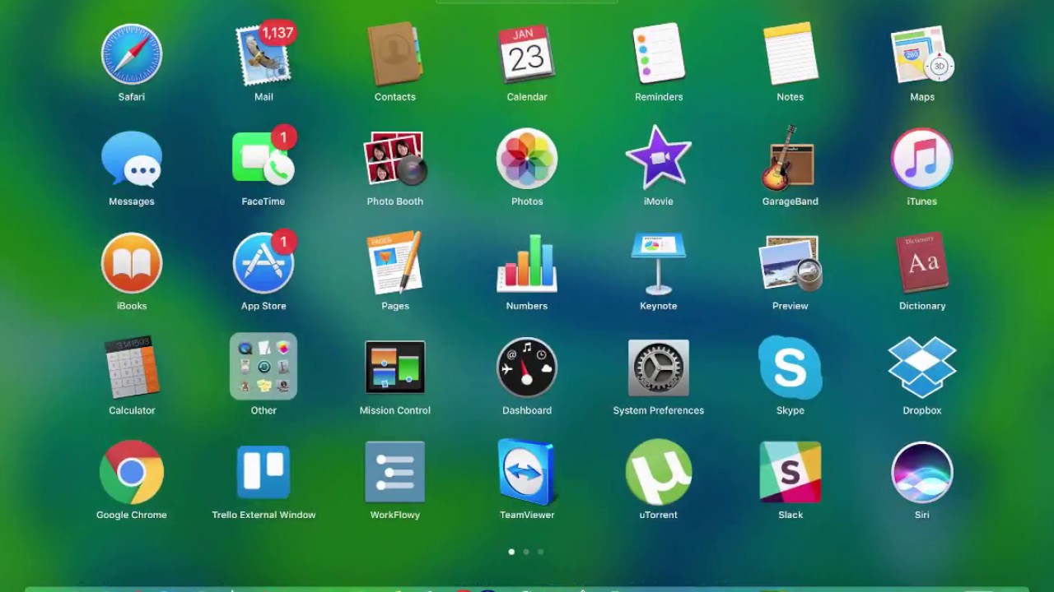The height and width of the screenshot is (592, 1054).
Task: Open TeamViewer
Action: 527,472
